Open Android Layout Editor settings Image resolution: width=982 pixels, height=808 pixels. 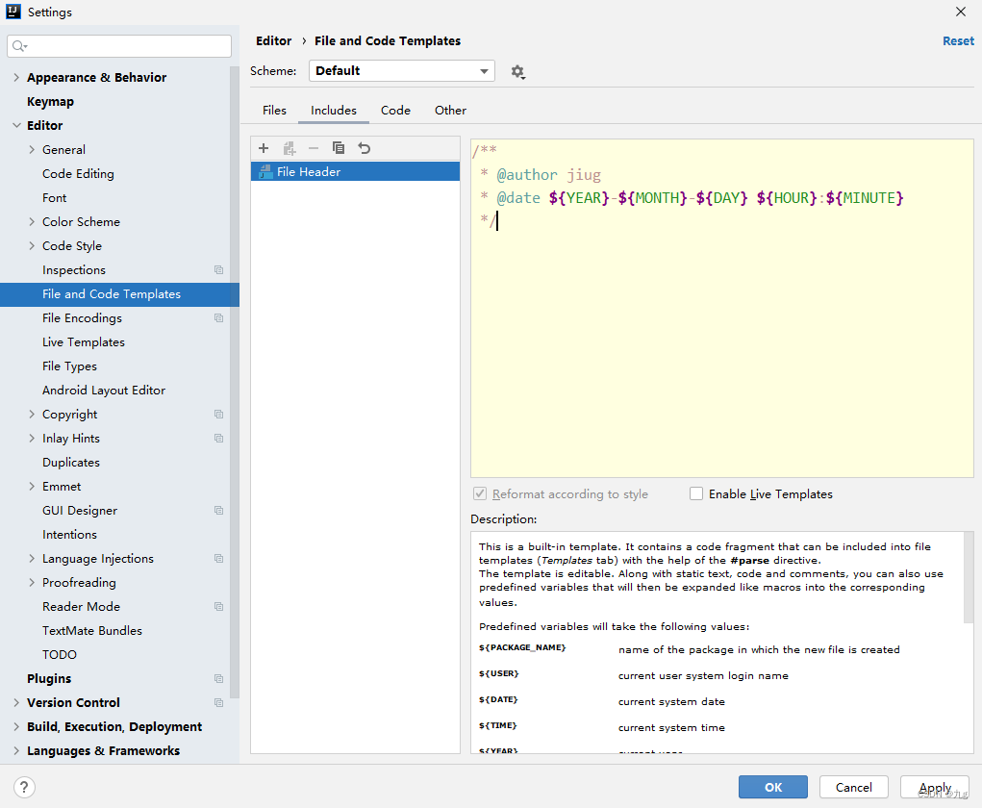[104, 391]
